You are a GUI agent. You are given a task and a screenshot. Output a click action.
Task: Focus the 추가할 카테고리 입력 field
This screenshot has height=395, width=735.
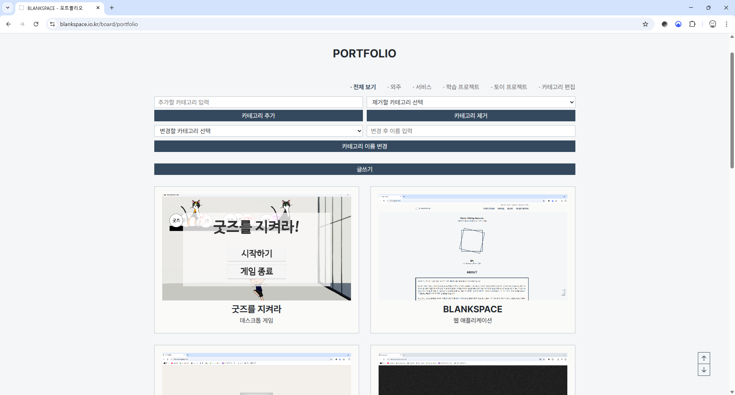coord(258,102)
